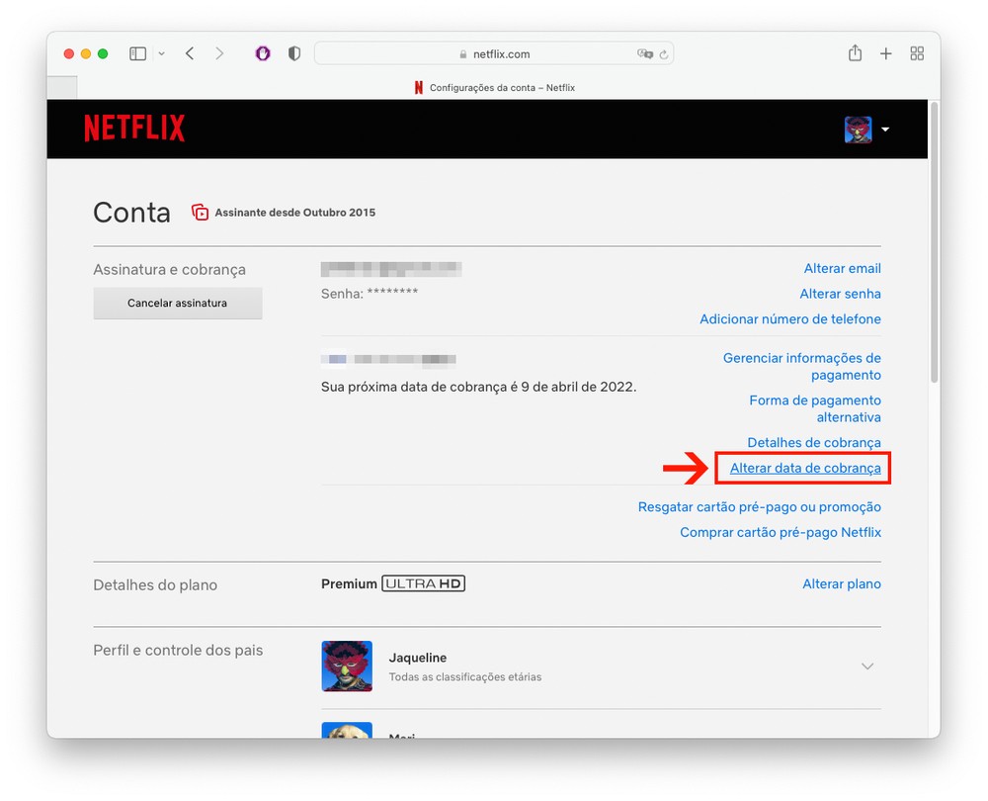Open Alterar data de cobrança link

coord(804,468)
